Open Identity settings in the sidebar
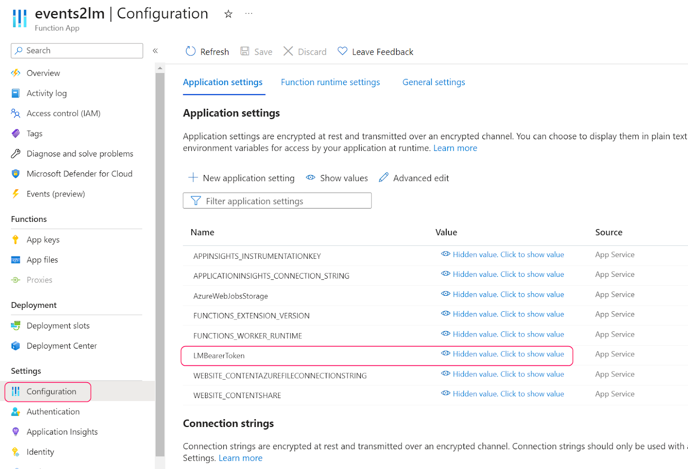688x469 pixels. click(x=40, y=451)
